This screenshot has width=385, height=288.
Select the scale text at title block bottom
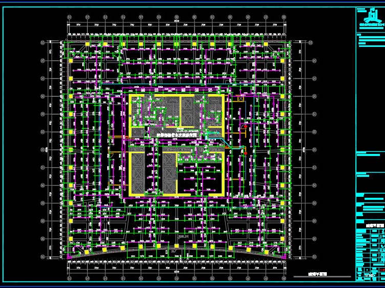click(370, 275)
